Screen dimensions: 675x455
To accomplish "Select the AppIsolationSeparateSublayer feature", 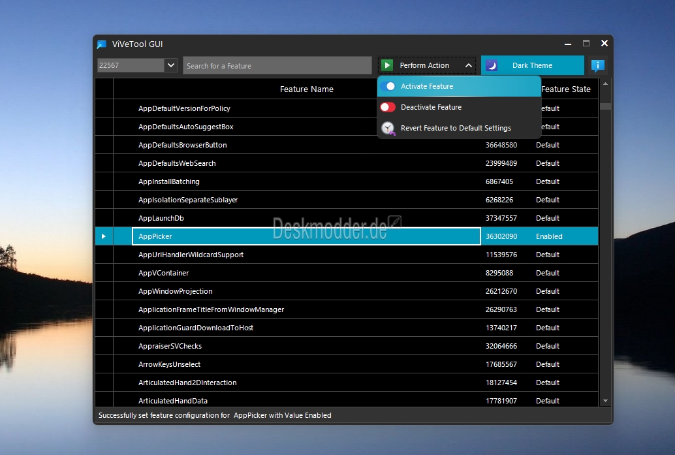I will [x=188, y=200].
